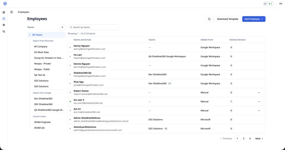Open the Danny Nguyen employee row
This screenshot has width=285, height=150.
point(166,47)
